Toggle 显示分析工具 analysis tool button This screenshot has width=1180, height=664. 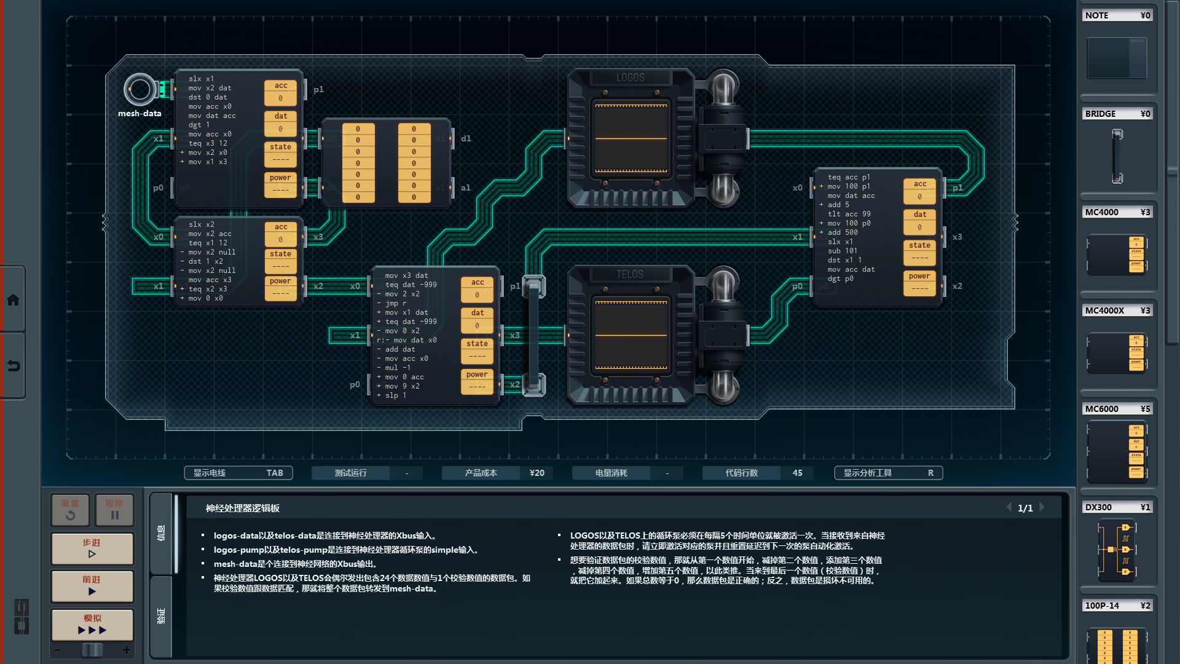[888, 473]
